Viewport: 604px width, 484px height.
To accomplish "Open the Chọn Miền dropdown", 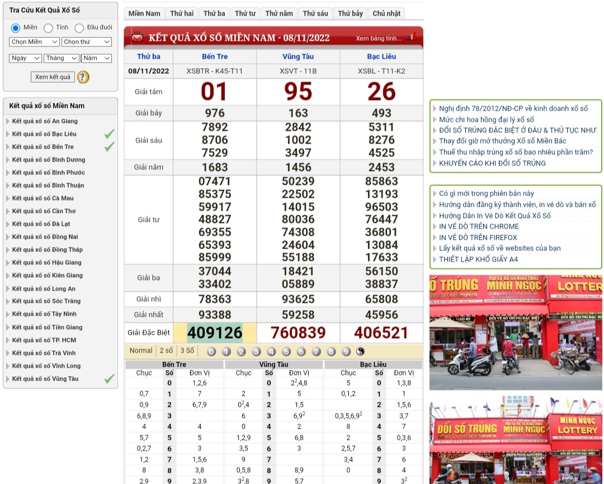I will (x=34, y=42).
